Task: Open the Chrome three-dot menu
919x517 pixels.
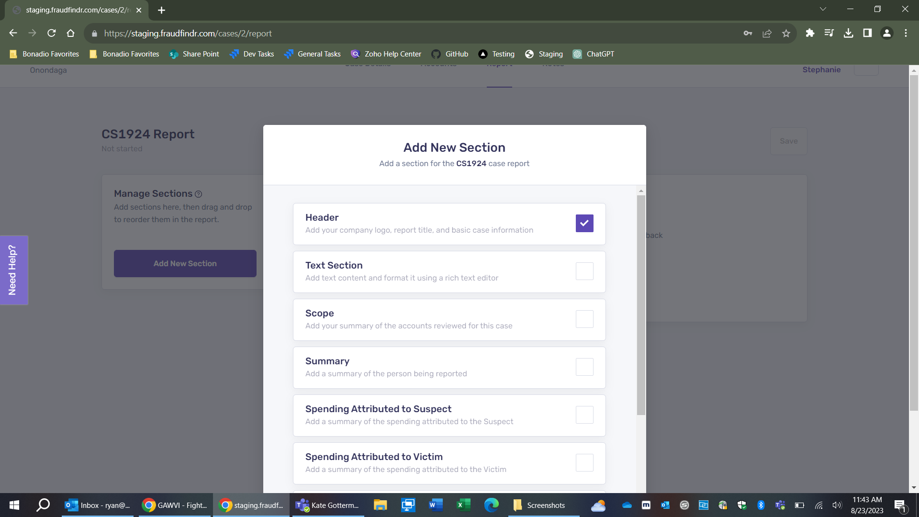Action: 906,33
